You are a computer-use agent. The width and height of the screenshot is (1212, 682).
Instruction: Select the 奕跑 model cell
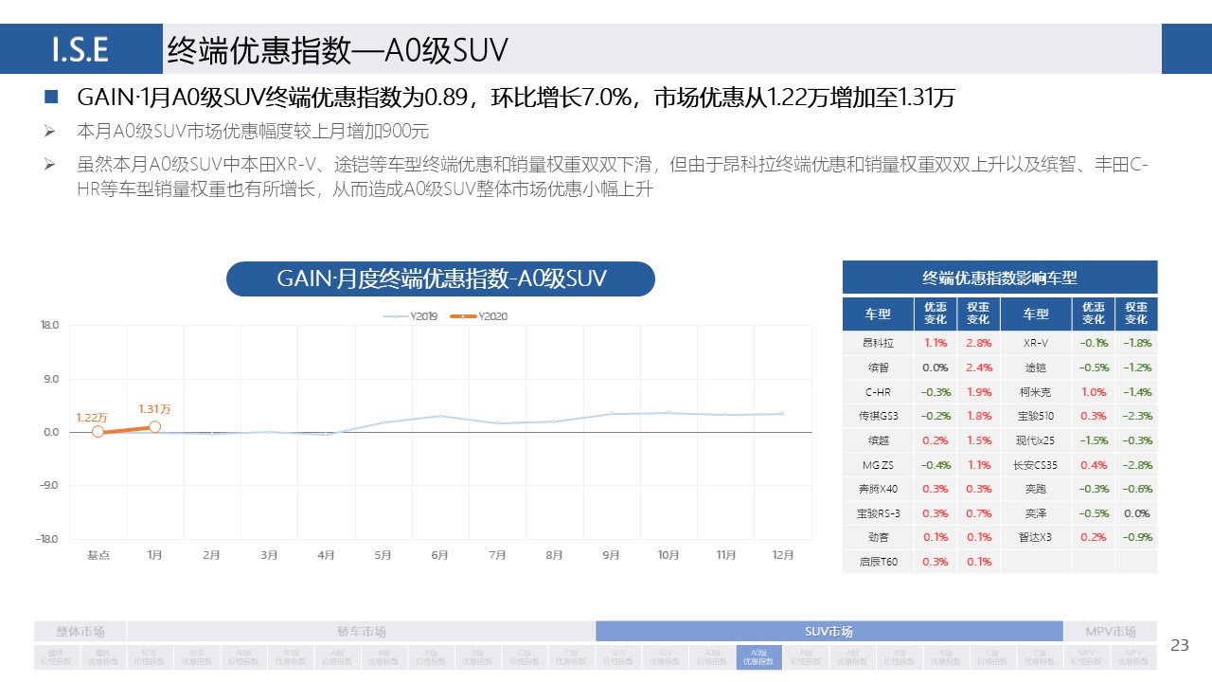click(x=1036, y=489)
